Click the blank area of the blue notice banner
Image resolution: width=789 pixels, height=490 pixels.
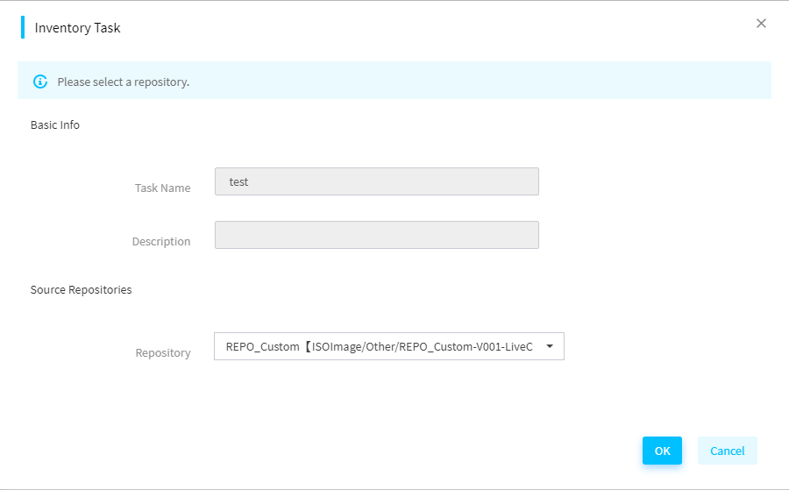(x=478, y=81)
